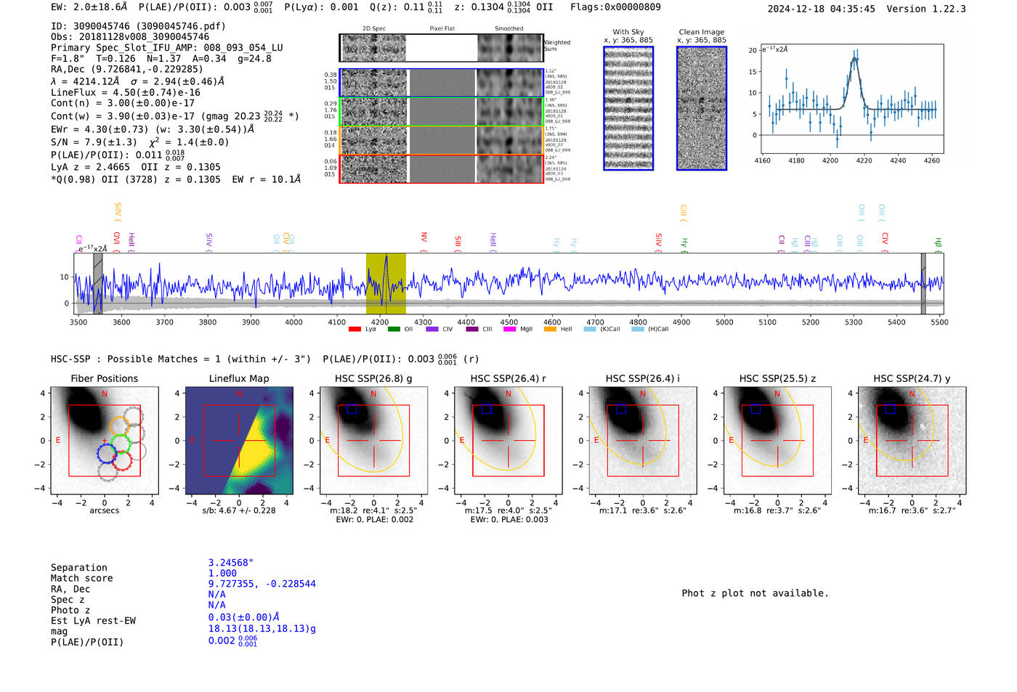Screen dimensions: 1017x692
Task: Click the "S/N = 7.9(±1.3)" line
Action: [x=94, y=142]
